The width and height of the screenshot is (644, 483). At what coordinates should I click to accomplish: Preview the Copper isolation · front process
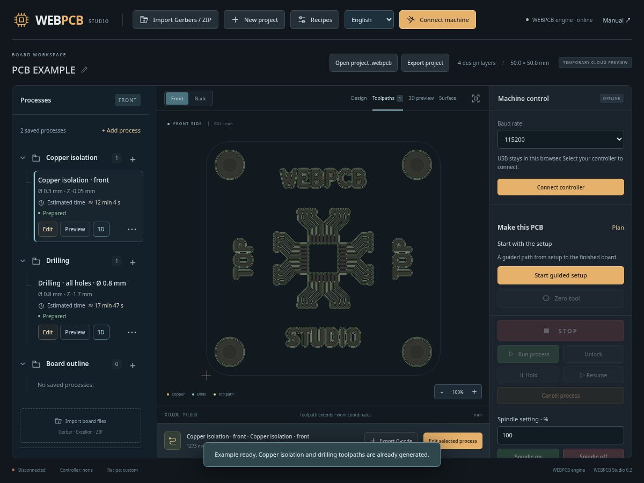pos(75,229)
